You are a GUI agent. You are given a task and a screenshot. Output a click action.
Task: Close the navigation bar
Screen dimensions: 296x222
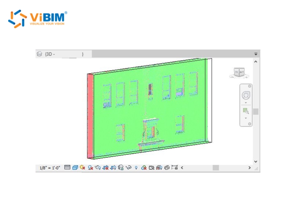(x=249, y=86)
